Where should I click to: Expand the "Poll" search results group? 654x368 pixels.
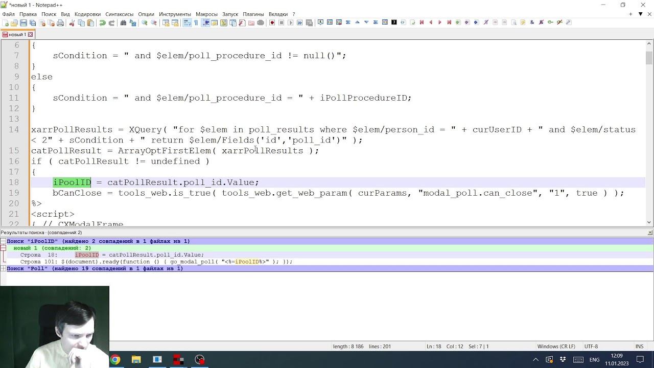3,268
